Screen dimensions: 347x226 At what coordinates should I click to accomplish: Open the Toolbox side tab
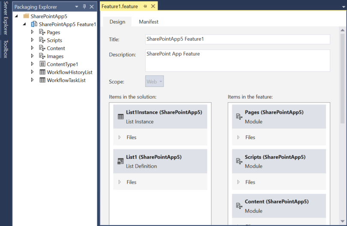click(x=6, y=49)
